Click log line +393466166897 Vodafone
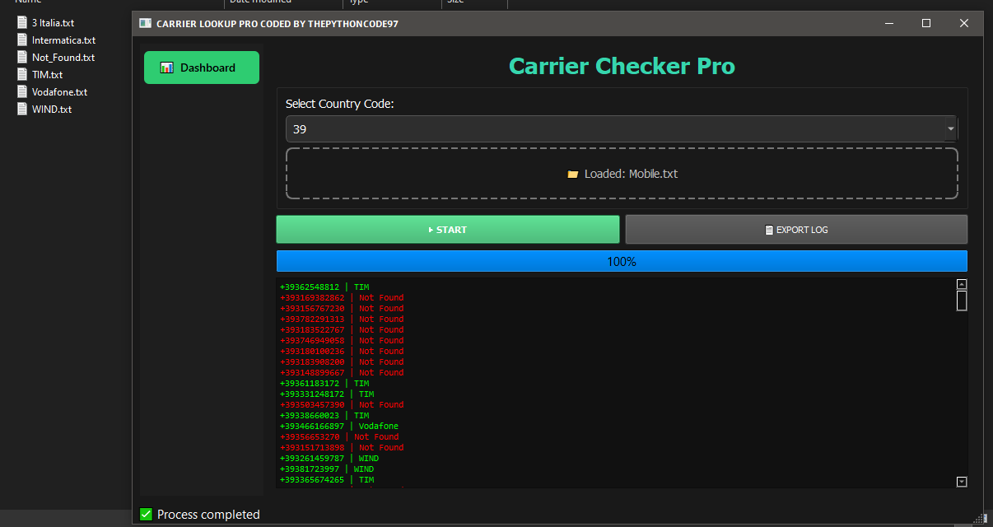This screenshot has height=527, width=993. coord(339,427)
